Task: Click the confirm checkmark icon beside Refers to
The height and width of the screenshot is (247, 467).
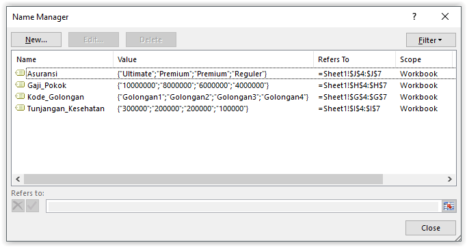Action: pos(32,205)
